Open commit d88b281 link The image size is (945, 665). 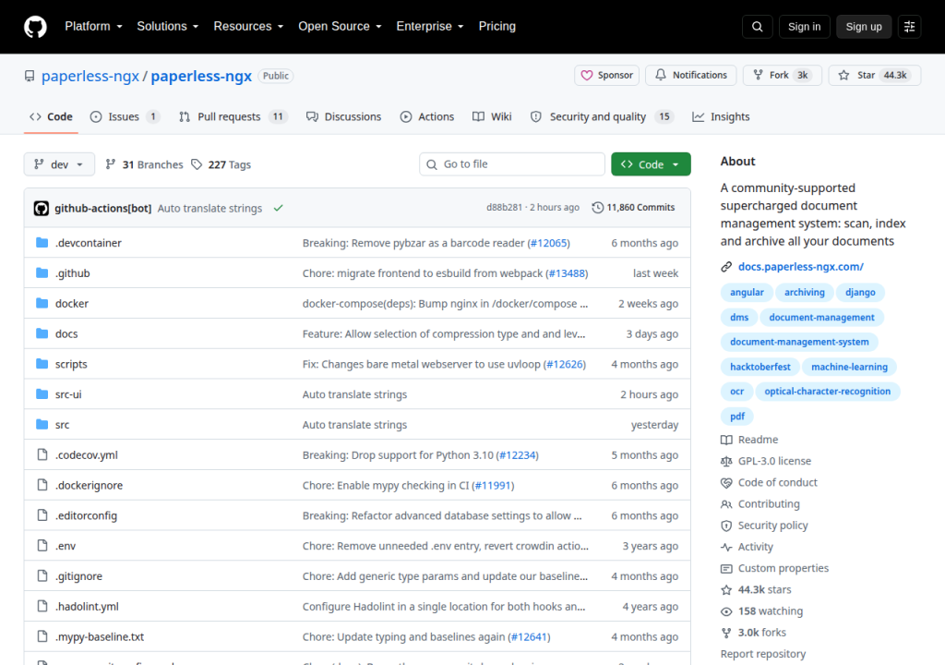[x=505, y=208]
